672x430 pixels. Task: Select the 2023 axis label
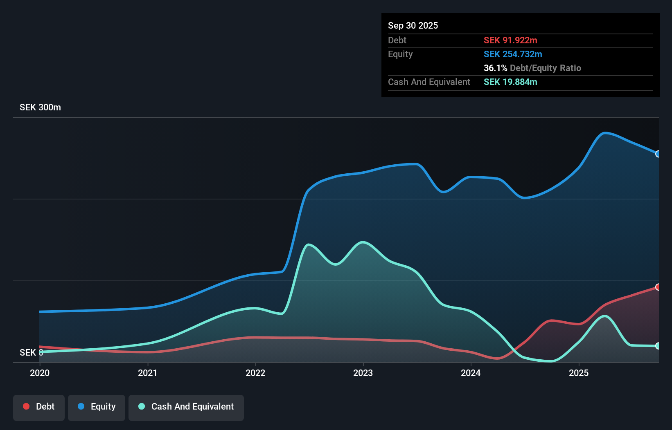(363, 373)
